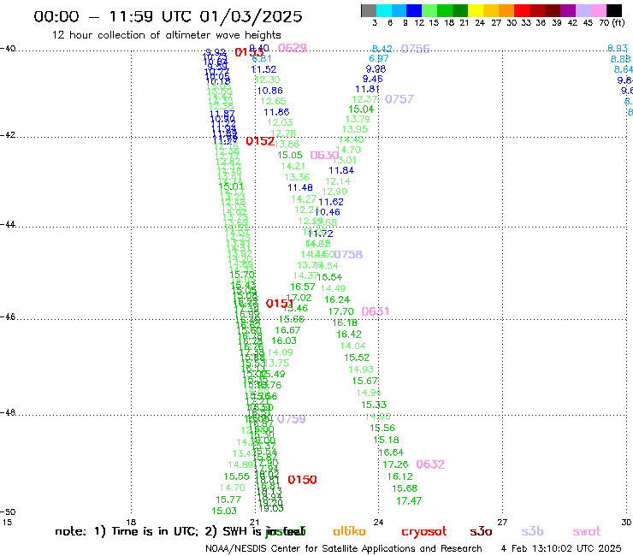Viewport: 633px width, 556px height.
Task: Select the 10.46 blue wave value
Action: click(328, 212)
